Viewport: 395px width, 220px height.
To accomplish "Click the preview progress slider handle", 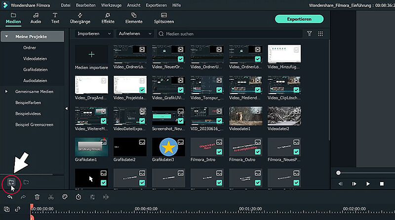I will [338, 173].
